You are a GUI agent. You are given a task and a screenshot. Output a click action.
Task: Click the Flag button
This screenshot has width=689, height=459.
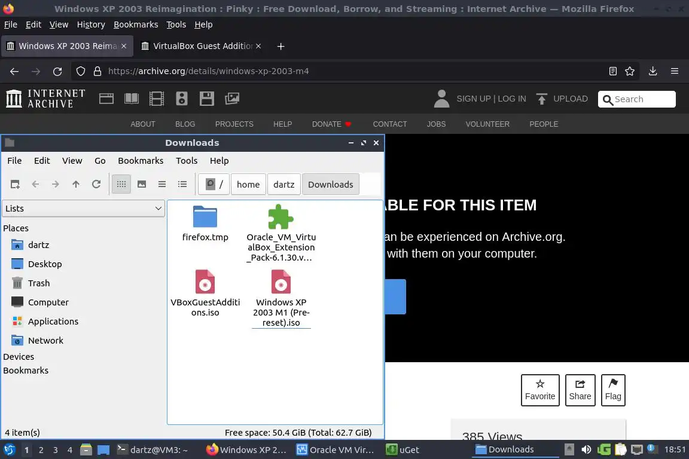click(x=613, y=390)
